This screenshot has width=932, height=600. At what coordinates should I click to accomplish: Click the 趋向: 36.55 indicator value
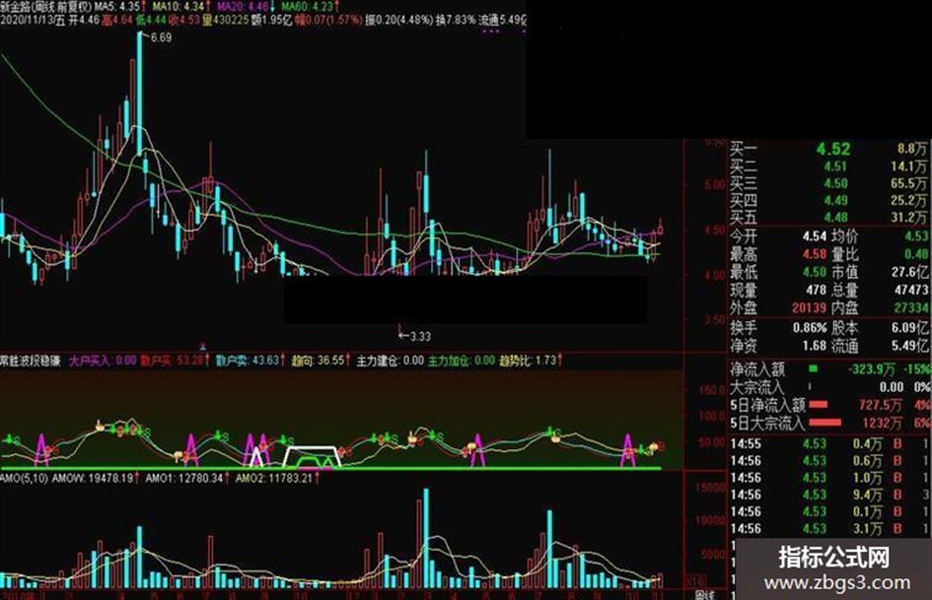(321, 361)
